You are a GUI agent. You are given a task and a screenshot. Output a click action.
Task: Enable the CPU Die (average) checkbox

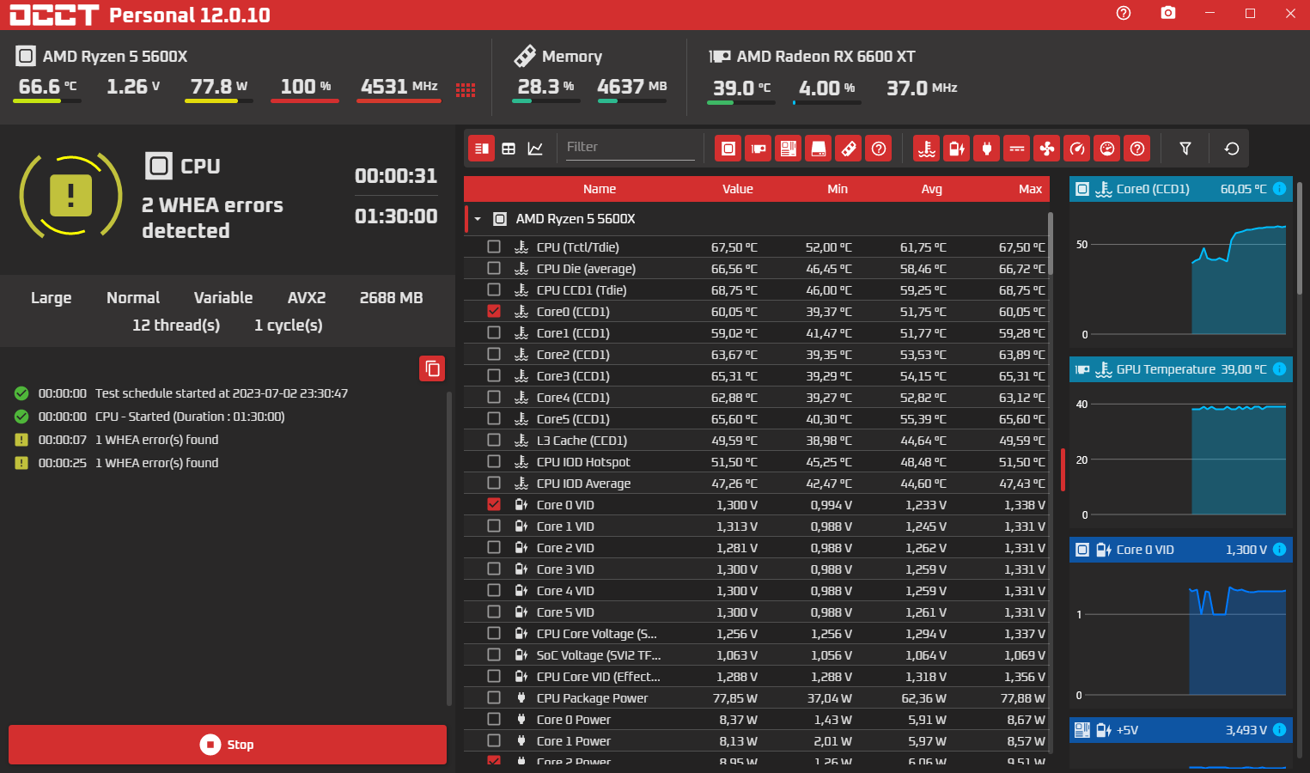point(494,268)
